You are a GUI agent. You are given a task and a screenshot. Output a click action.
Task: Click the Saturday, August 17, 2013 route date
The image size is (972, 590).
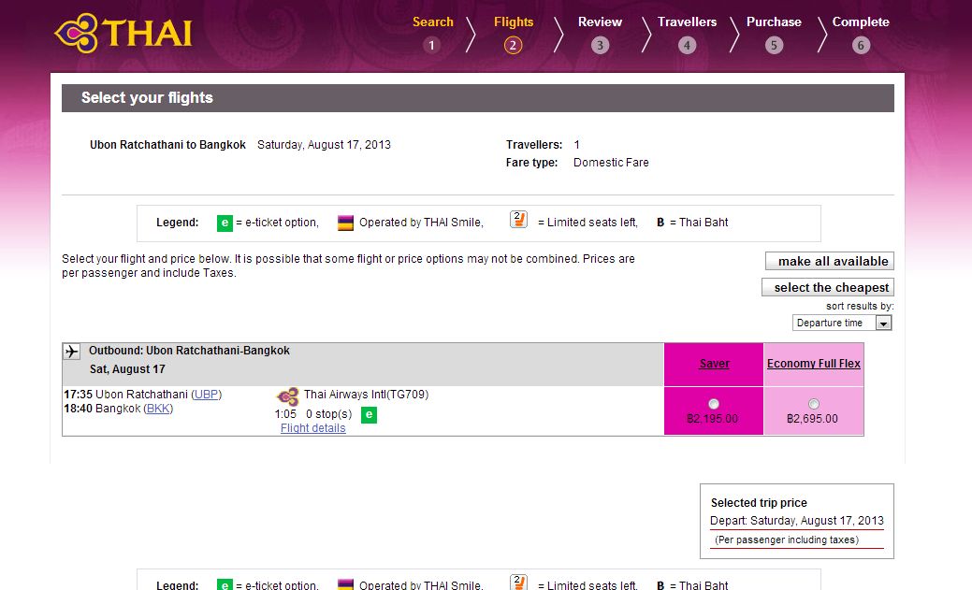point(325,145)
